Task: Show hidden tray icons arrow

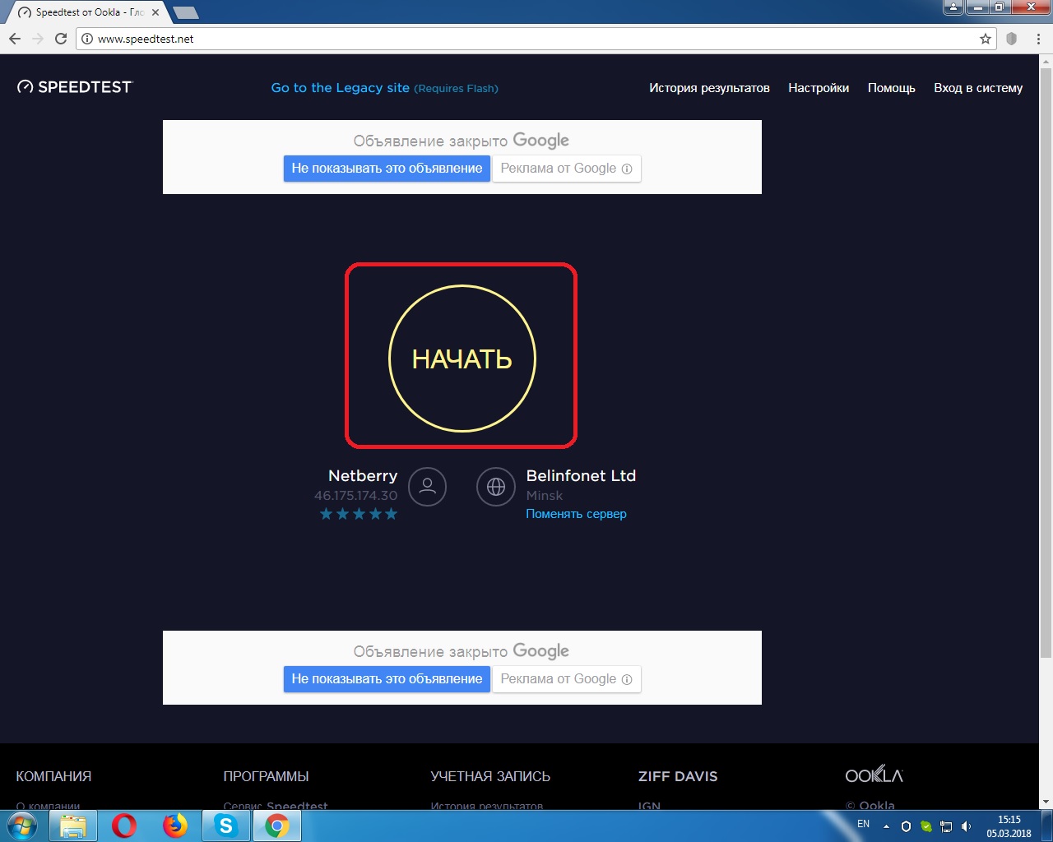Action: [887, 826]
